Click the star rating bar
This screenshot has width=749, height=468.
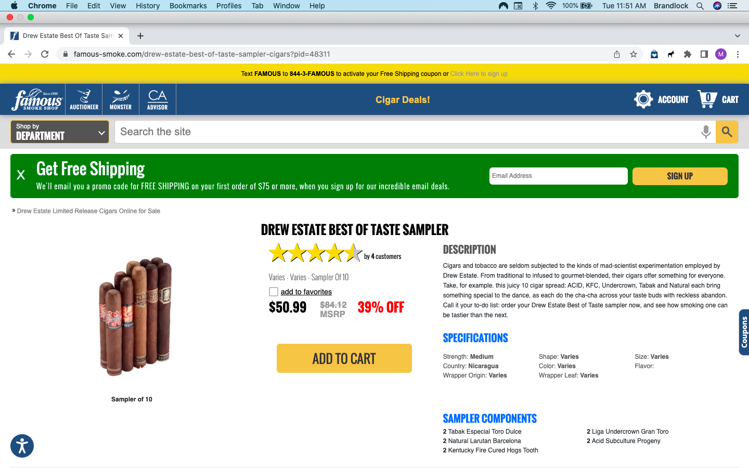tap(316, 253)
